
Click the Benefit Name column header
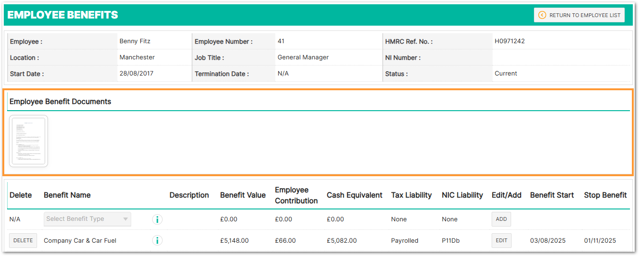pos(67,195)
